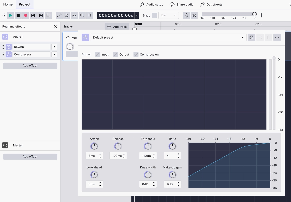The width and height of the screenshot is (291, 202).
Task: Switch to the Project tab
Action: click(x=25, y=4)
